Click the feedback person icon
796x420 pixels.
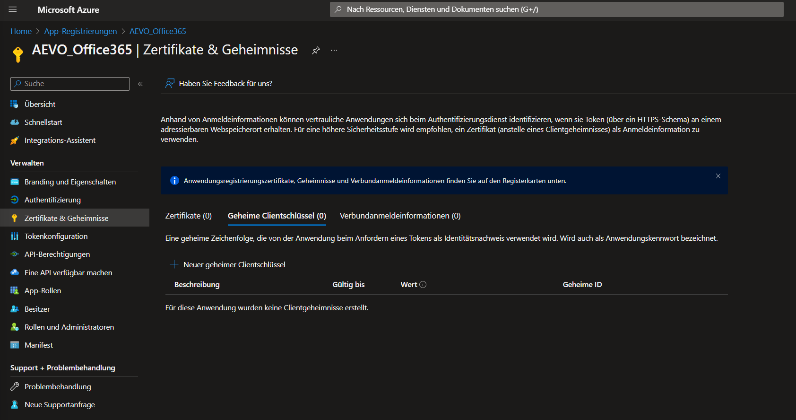[x=170, y=84]
